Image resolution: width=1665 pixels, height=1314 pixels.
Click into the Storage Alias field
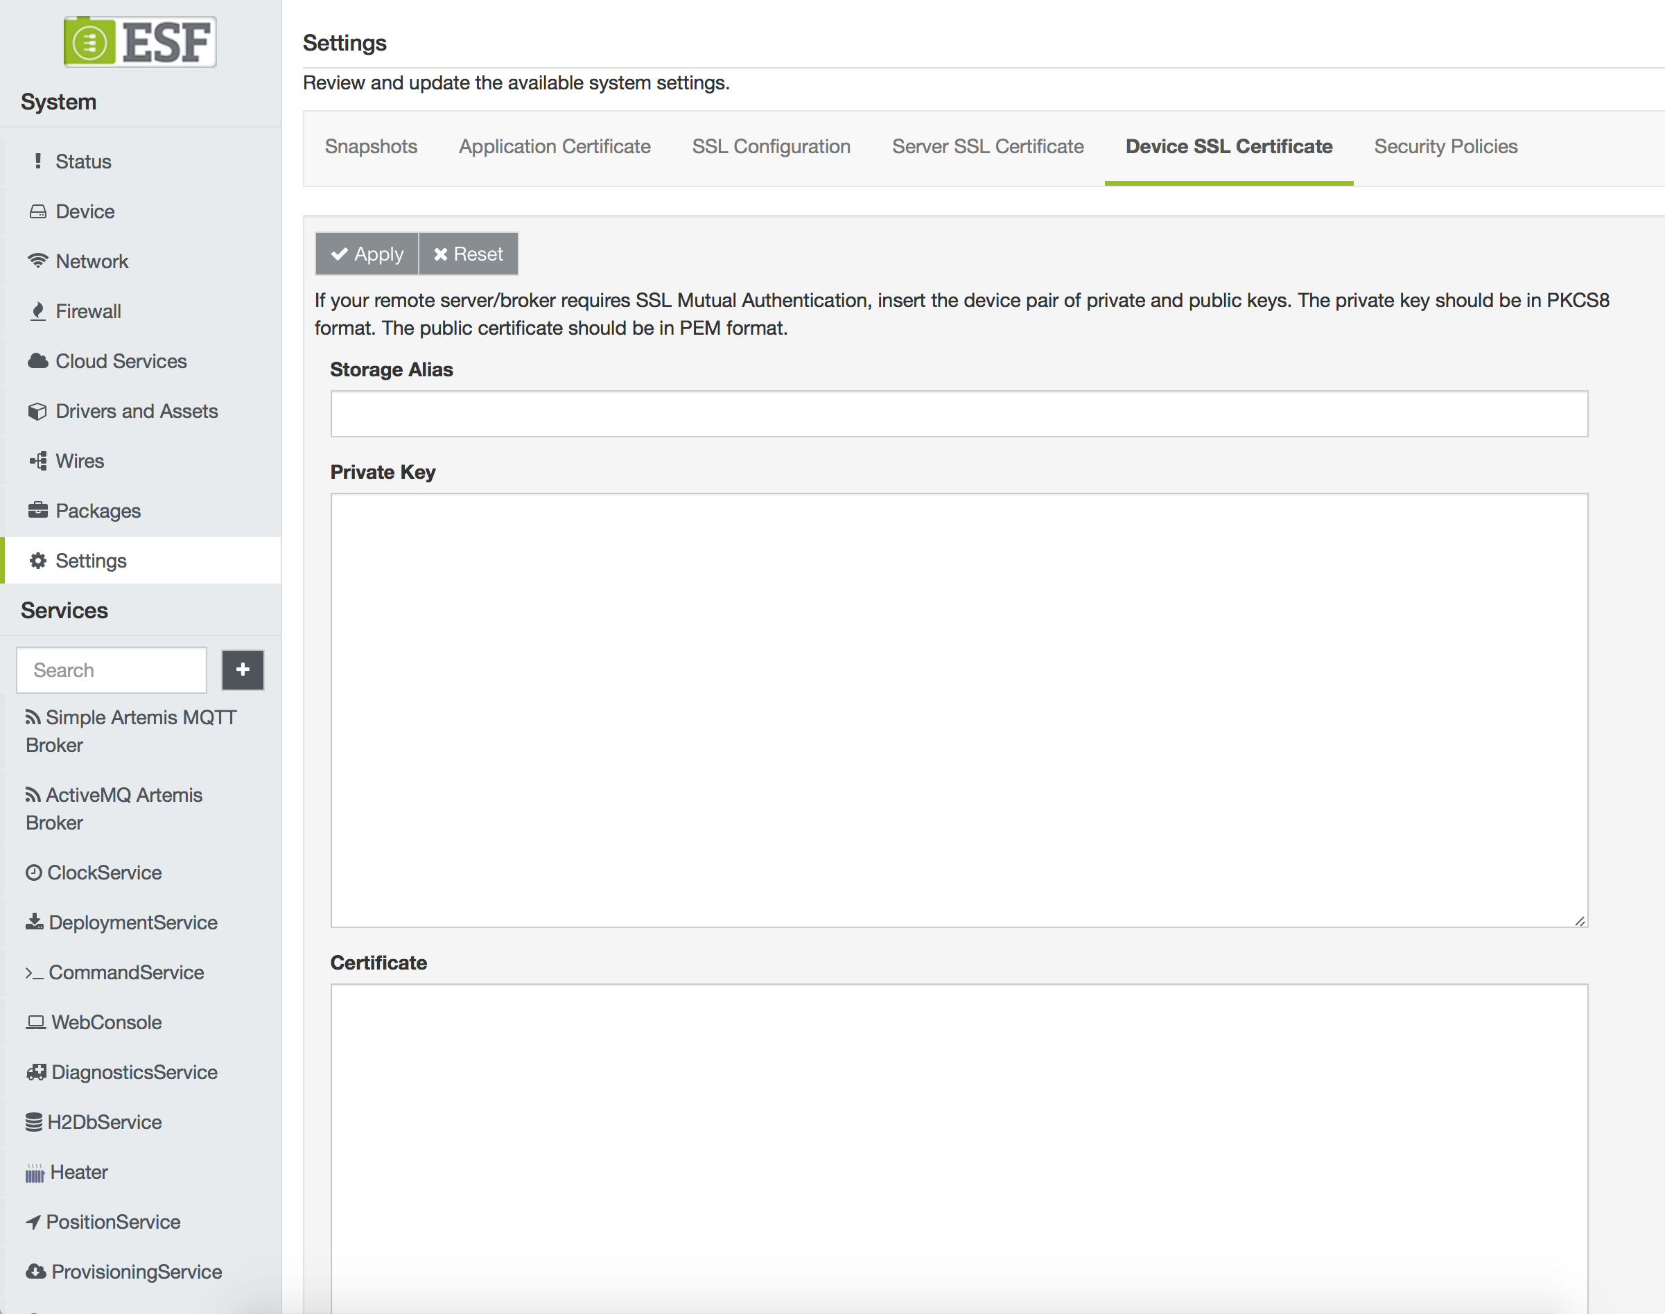click(x=959, y=414)
